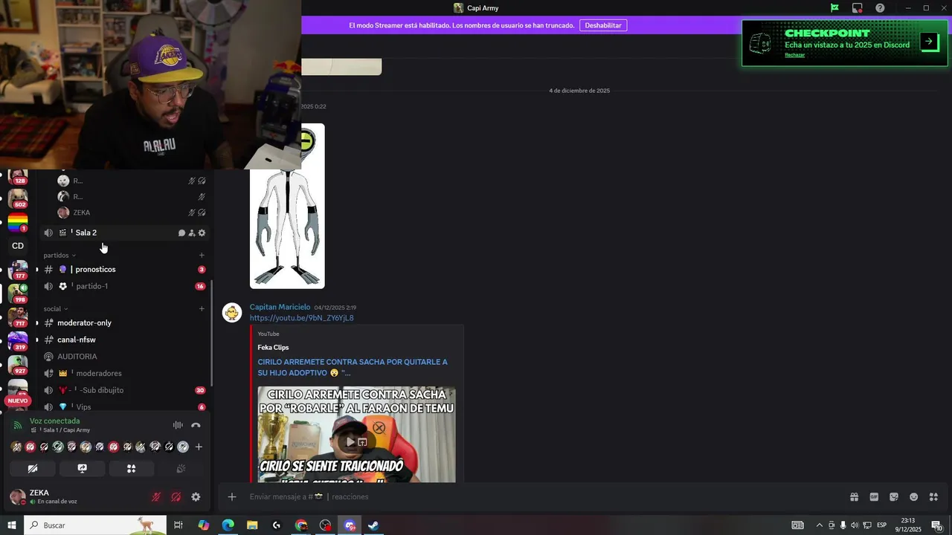Viewport: 952px width, 535px height.
Task: Expand threads arrow beside pronosticos
Action: point(37,270)
